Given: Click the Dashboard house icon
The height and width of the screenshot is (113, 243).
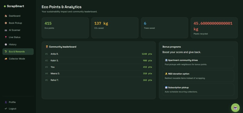Looking at the screenshot, I should point(6,16).
